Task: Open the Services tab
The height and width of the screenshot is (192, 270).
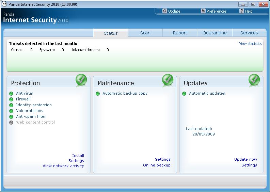Action: point(249,33)
